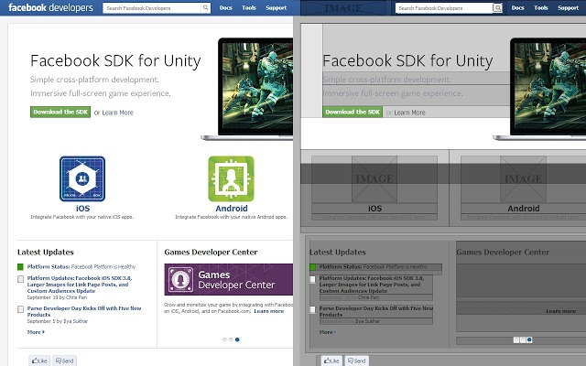Viewport: 586px width, 366px height.
Task: Select the blue-dot carousel square in the wireframe
Action: [529, 339]
